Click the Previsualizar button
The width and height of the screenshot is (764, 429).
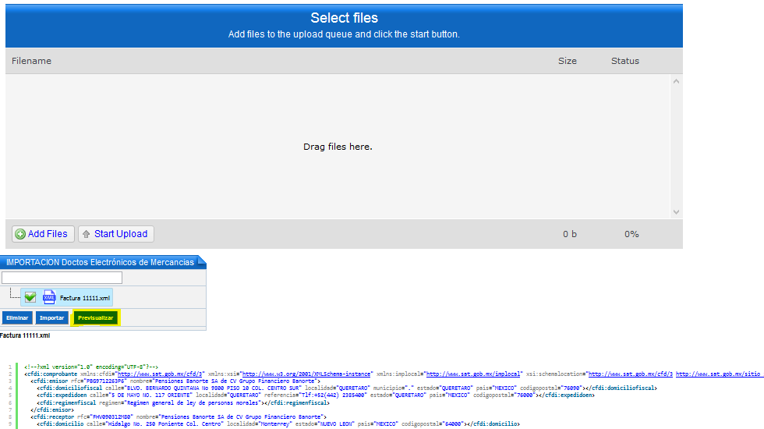[x=95, y=318]
